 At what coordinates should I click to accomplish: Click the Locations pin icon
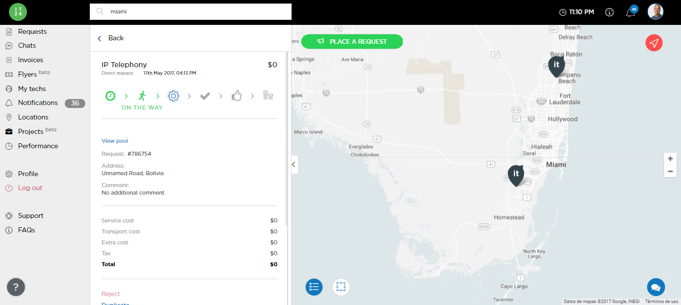(8, 117)
